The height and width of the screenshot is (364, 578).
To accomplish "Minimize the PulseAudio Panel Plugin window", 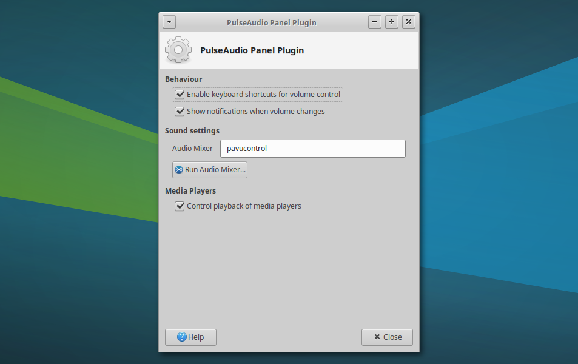I will pyautogui.click(x=375, y=22).
